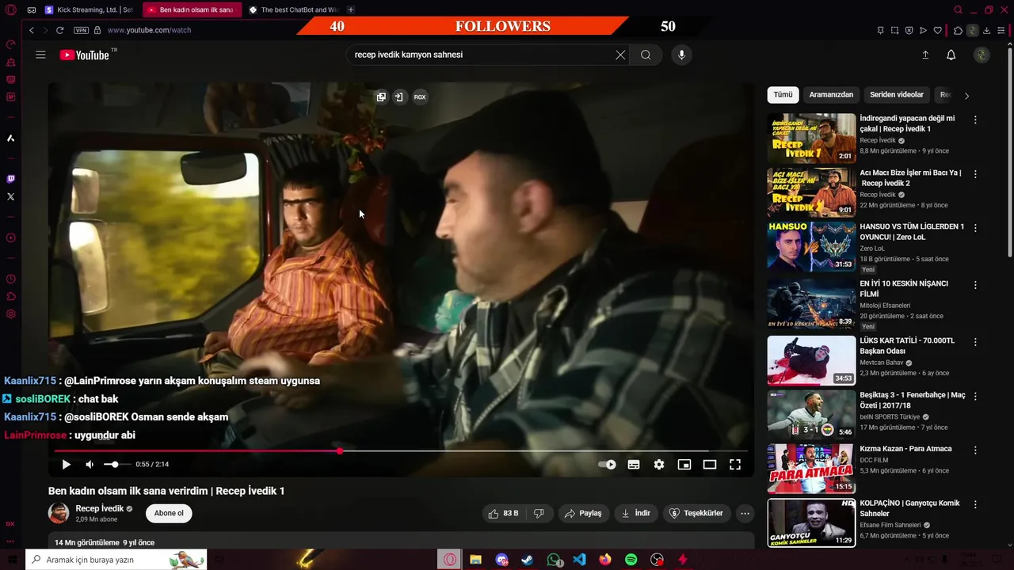Select the Tümü filter chip

click(783, 95)
